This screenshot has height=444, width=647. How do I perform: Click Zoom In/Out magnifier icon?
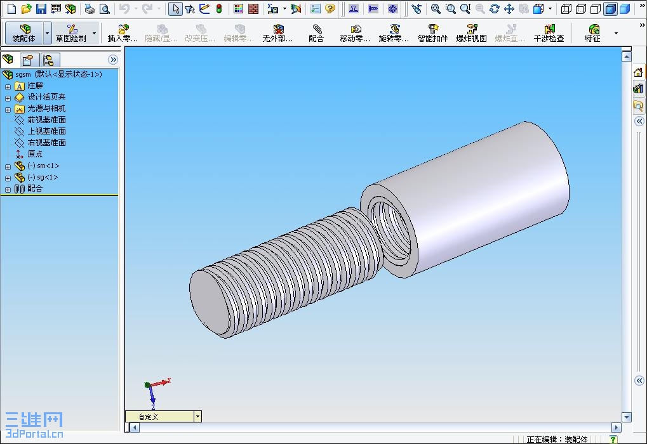tap(465, 9)
